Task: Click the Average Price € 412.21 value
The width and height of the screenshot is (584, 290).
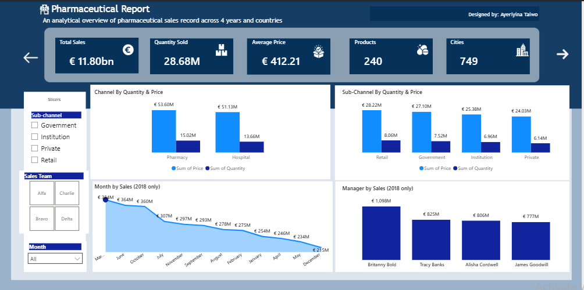Action: click(x=281, y=61)
